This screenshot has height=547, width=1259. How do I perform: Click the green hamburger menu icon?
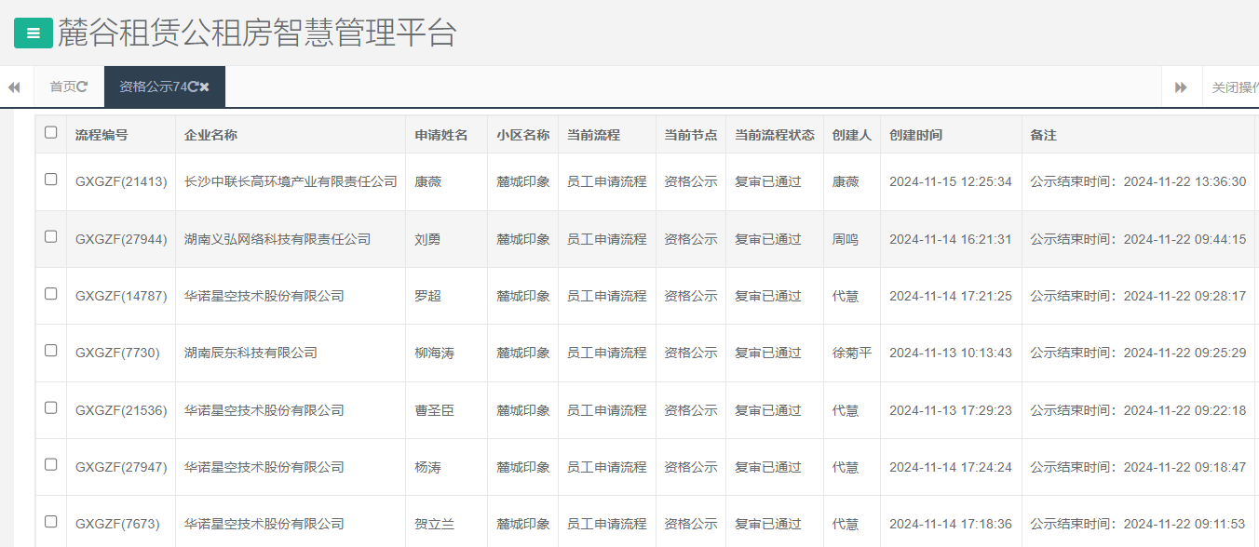pyautogui.click(x=33, y=33)
